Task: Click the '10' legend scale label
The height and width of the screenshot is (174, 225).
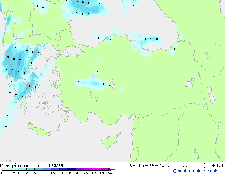Action: (44, 173)
